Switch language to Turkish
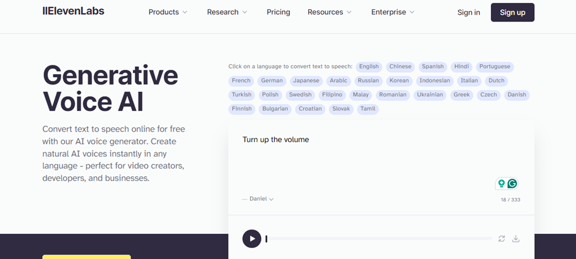Image resolution: width=576 pixels, height=259 pixels. coord(241,95)
